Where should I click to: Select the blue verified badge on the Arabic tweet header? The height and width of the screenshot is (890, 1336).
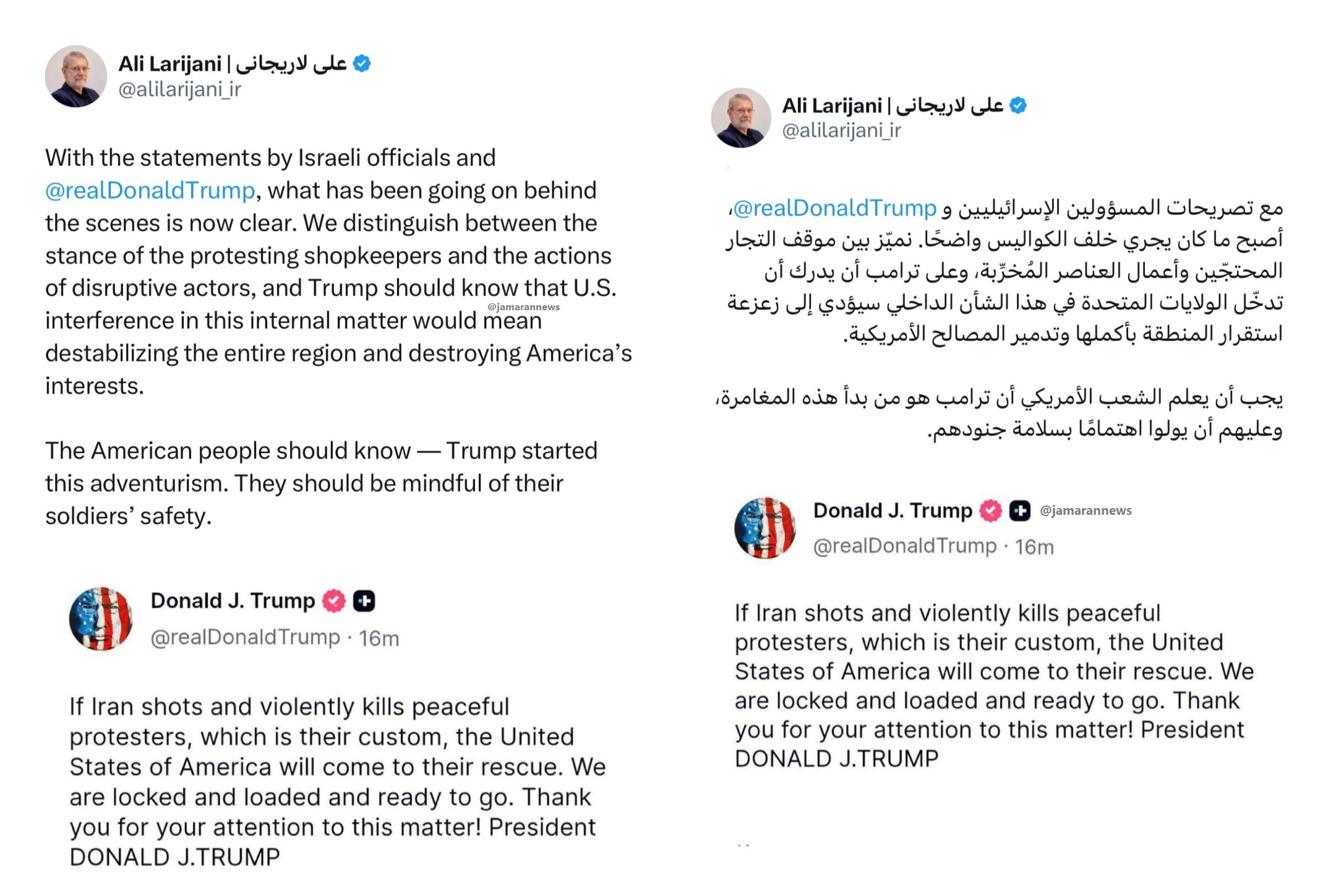coord(1017,106)
